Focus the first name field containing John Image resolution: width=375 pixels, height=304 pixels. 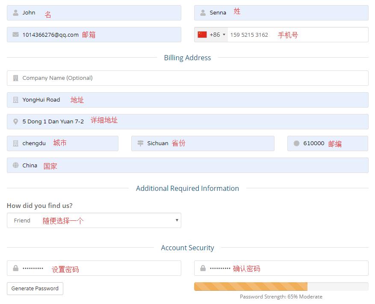[94, 13]
